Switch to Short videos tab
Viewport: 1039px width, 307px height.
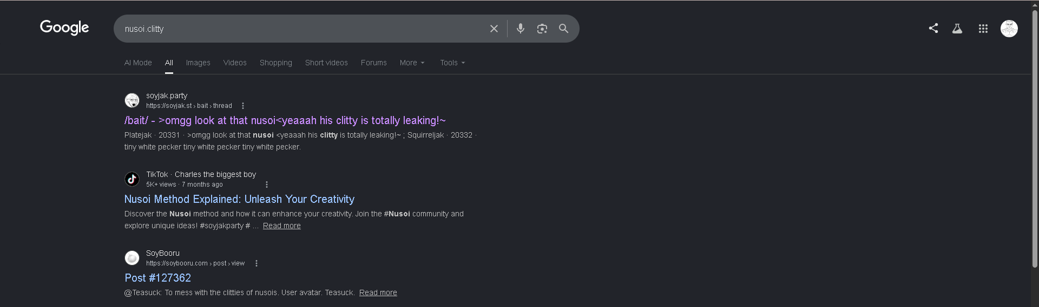[x=326, y=63]
